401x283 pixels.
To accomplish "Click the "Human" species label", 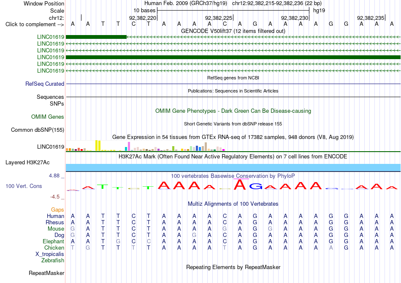I will [55, 216].
